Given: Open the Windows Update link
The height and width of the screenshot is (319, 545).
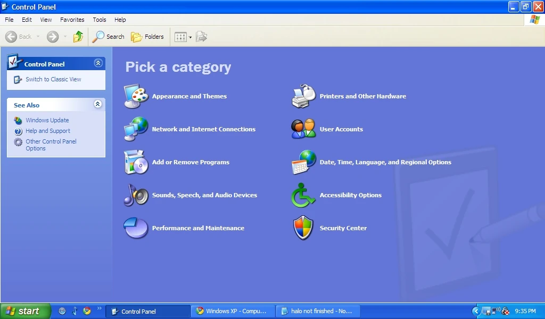Looking at the screenshot, I should (x=47, y=120).
